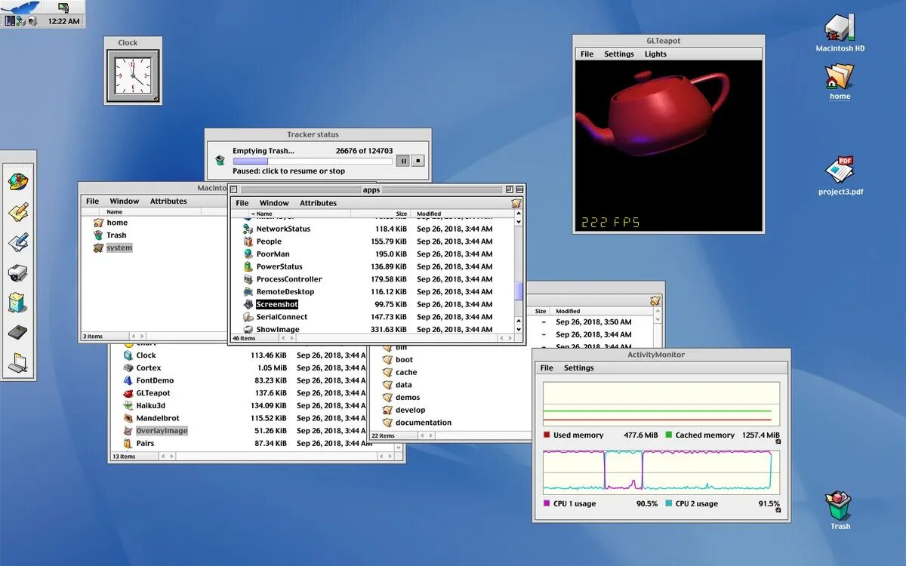Launch the folder-with-computer icon at dock bottom
This screenshot has height=566, width=906.
coord(18,363)
